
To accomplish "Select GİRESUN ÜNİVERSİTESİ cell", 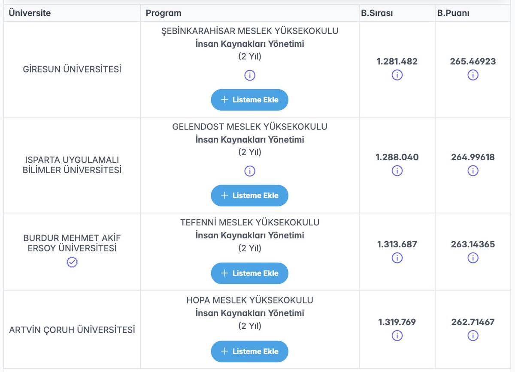I will click(x=72, y=69).
